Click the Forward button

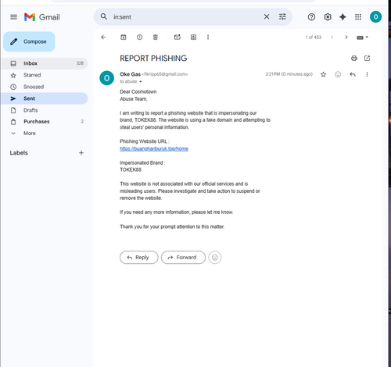(183, 258)
